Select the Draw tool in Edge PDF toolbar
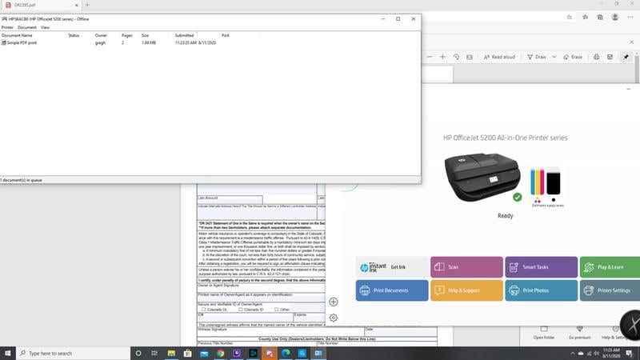The width and height of the screenshot is (640, 360). click(537, 57)
